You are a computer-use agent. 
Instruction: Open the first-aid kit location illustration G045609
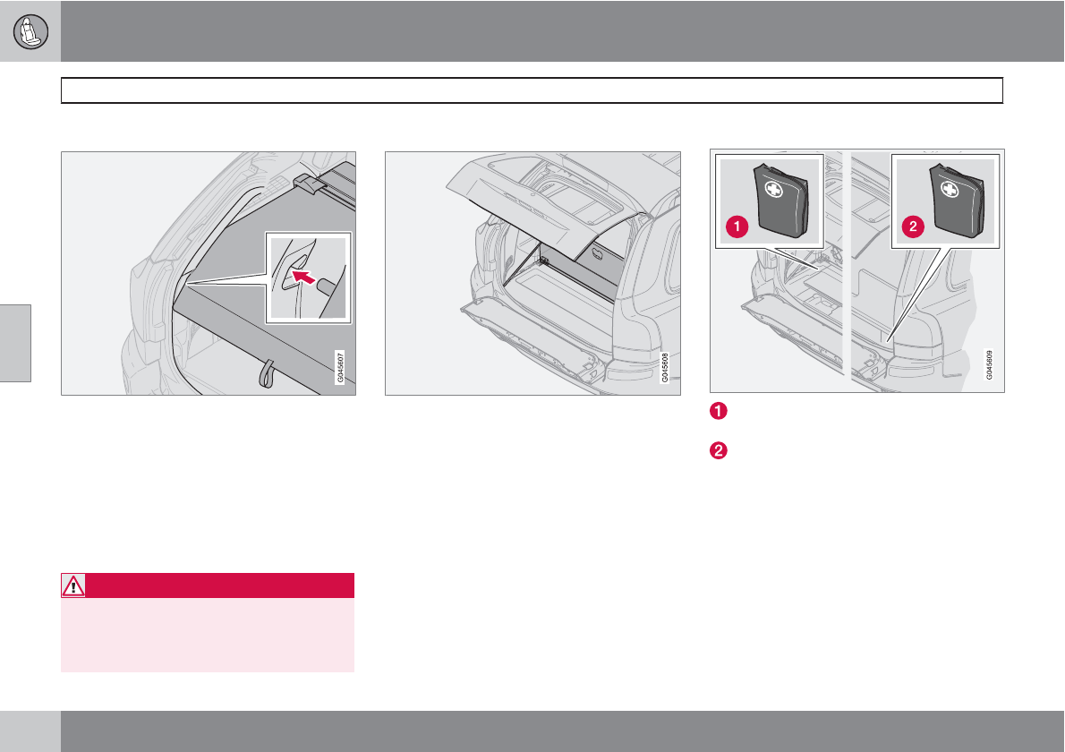857,270
